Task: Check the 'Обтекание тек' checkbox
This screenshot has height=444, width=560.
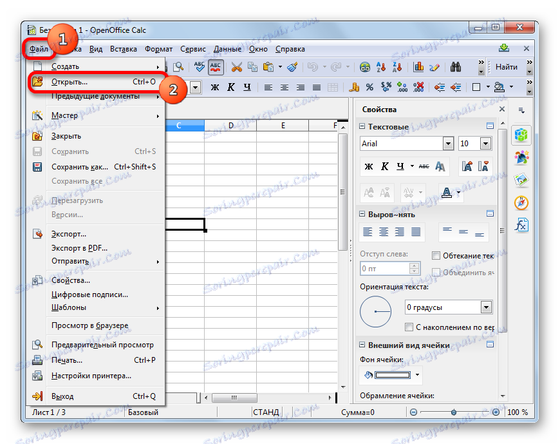Action: tap(436, 255)
